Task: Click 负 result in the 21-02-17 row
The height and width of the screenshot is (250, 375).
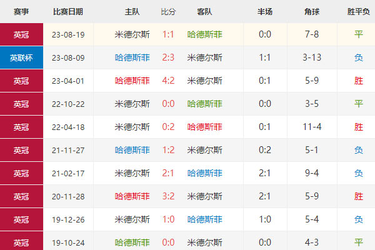Action: coord(359,173)
